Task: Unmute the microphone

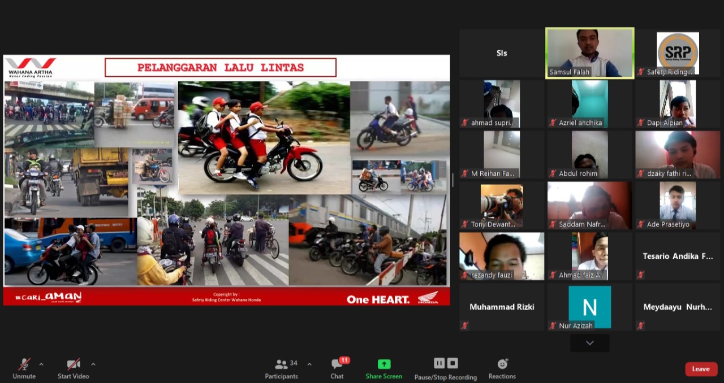Action: pos(24,365)
